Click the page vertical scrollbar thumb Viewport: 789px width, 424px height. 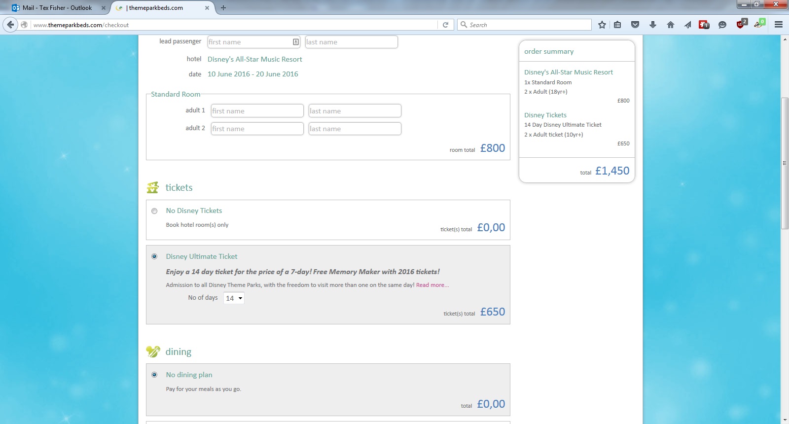point(785,164)
